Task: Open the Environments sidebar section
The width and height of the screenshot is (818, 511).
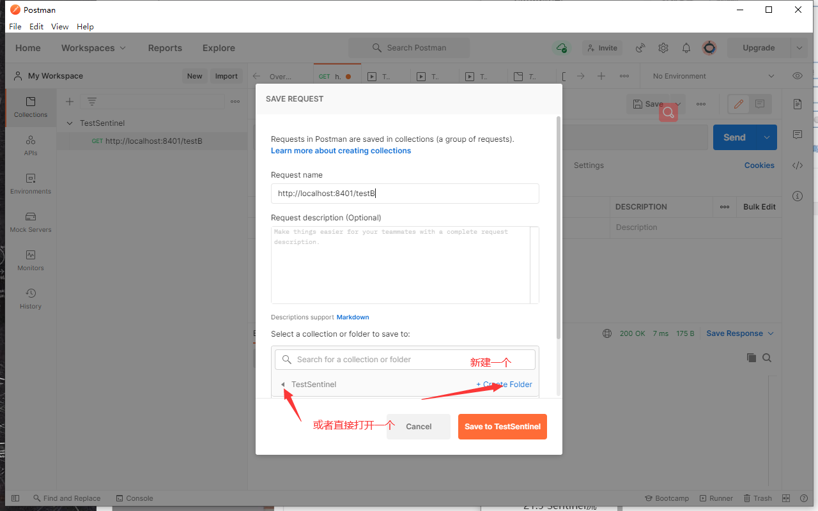Action: coord(31,183)
